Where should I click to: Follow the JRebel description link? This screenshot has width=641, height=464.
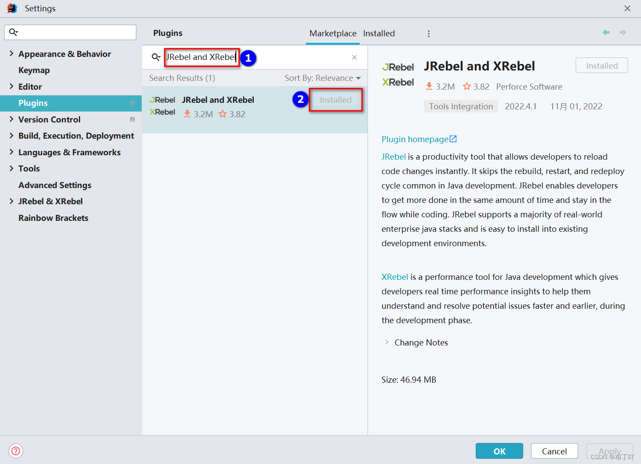pos(394,157)
